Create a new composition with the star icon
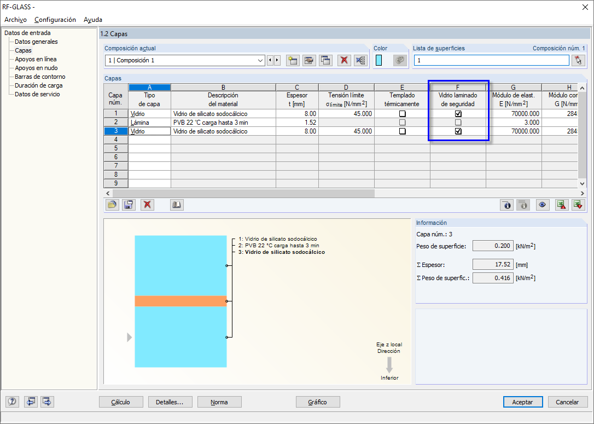 pos(293,60)
